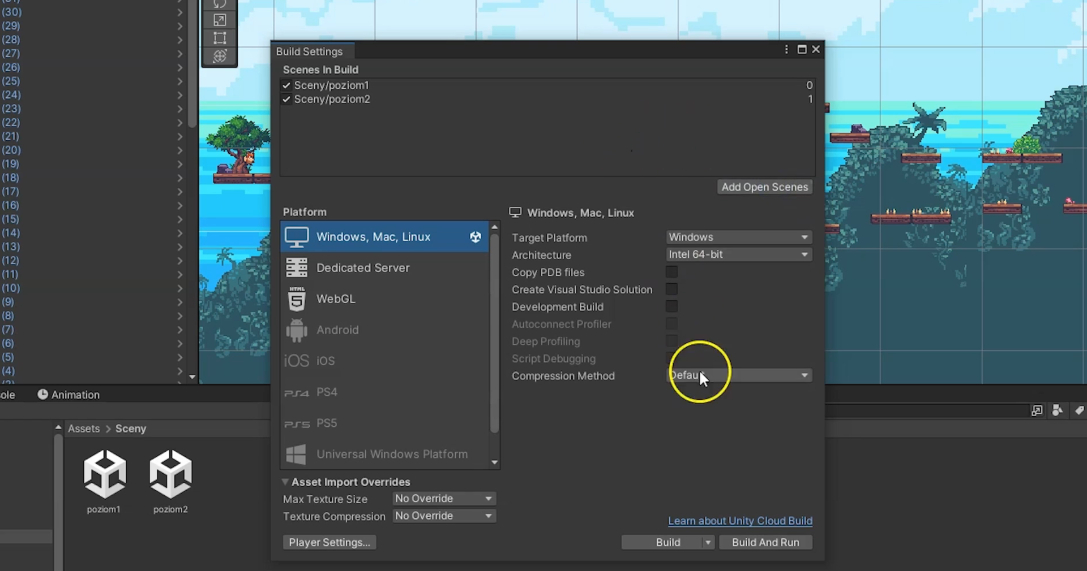The image size is (1087, 571).
Task: Select the Transform tool in scene toolbar
Action: [220, 56]
